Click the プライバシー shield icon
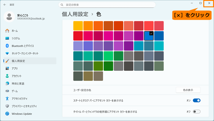Screen dimensions: 214x121 [x=7, y=106]
